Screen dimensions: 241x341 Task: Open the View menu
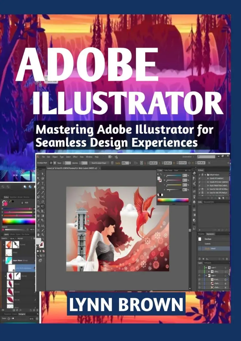point(82,157)
